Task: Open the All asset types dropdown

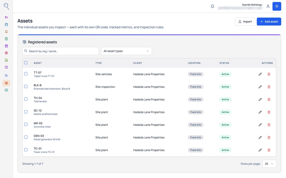Action: click(x=127, y=51)
